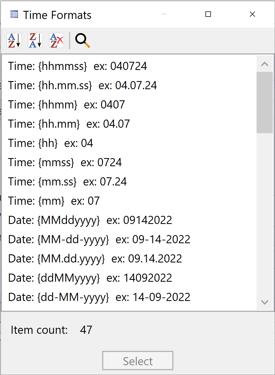Click the Time Formats window title icon
This screenshot has width=275, height=375.
click(x=14, y=14)
